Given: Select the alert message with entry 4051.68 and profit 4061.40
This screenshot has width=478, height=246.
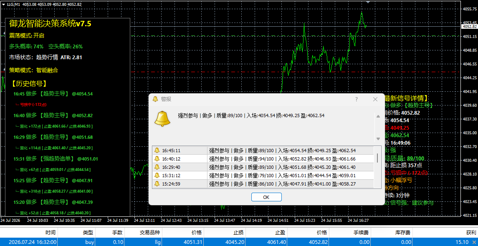Looking at the screenshot, I should pyautogui.click(x=282, y=167).
